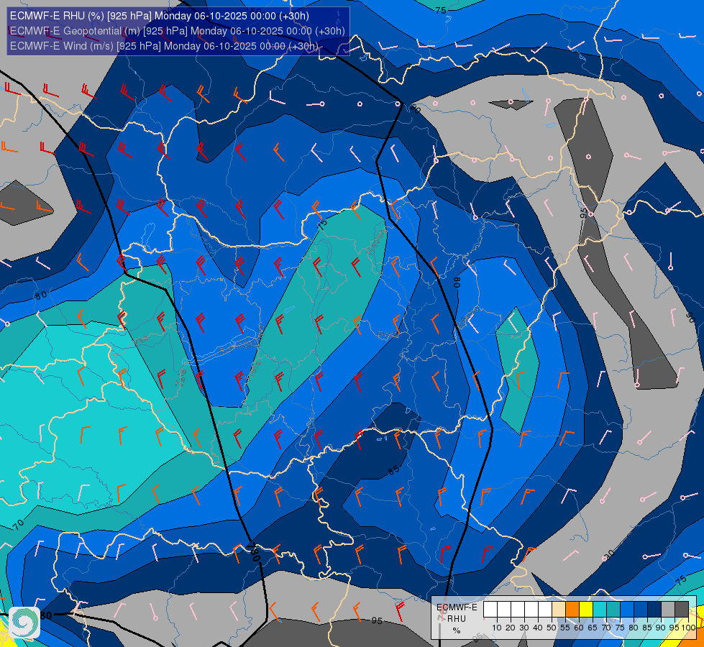Screen dimensions: 704x647
Task: Click the green swirl logo icon
Action: (x=24, y=623)
